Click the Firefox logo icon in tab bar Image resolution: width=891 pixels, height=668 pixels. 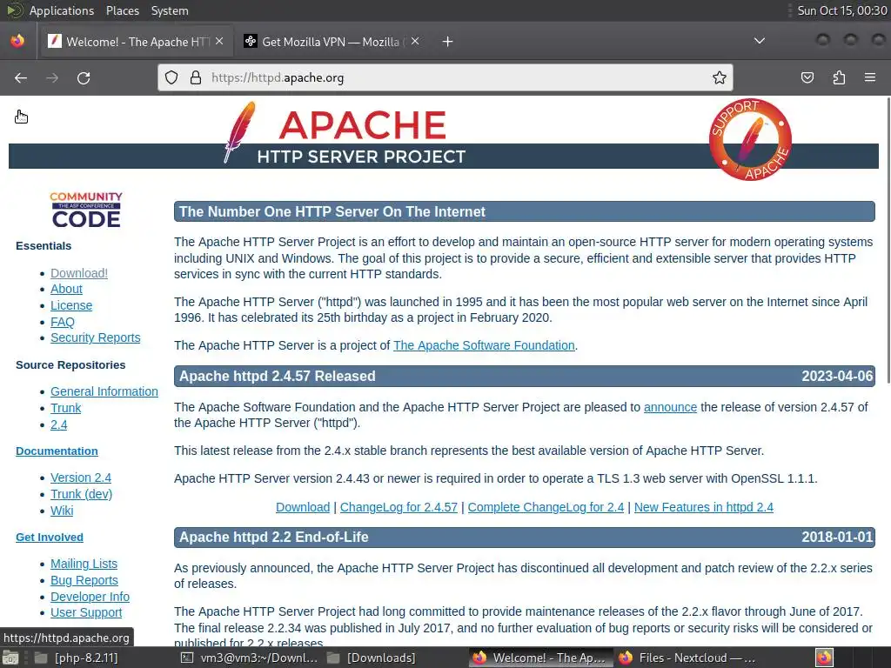tap(17, 41)
